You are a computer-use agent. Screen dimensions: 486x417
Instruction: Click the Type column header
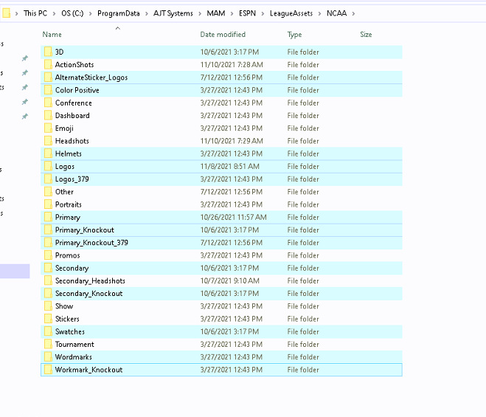294,35
